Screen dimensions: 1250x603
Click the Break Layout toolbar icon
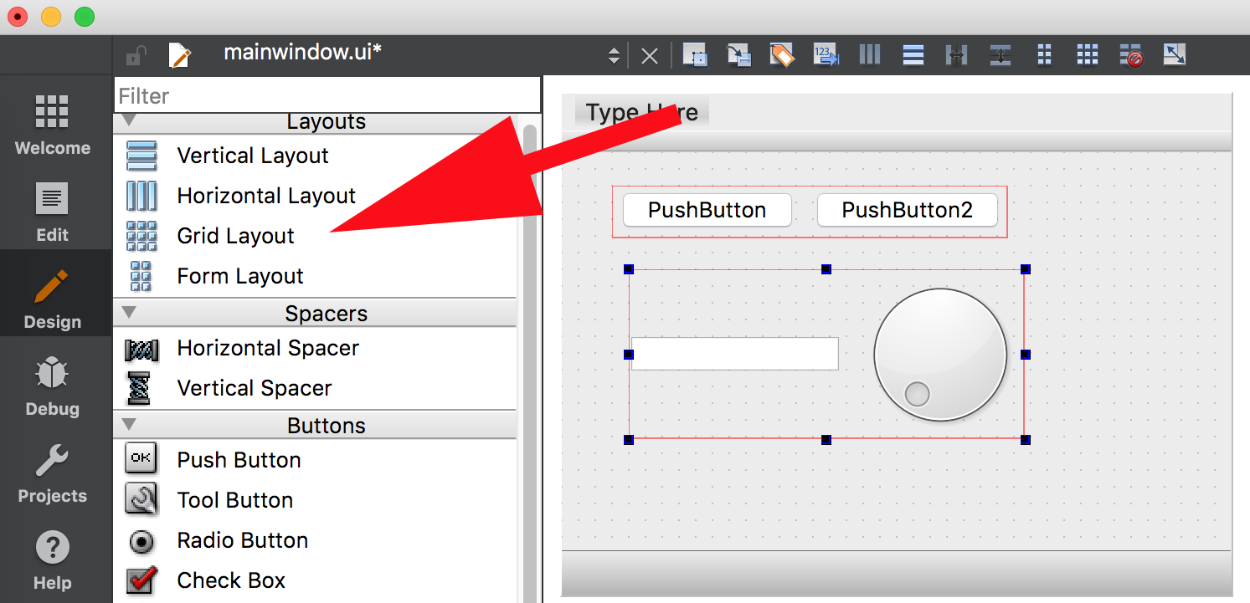coord(1131,54)
